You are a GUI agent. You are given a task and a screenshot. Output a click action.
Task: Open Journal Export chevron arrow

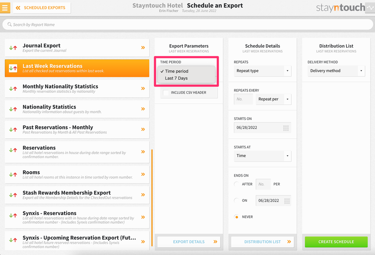point(143,48)
